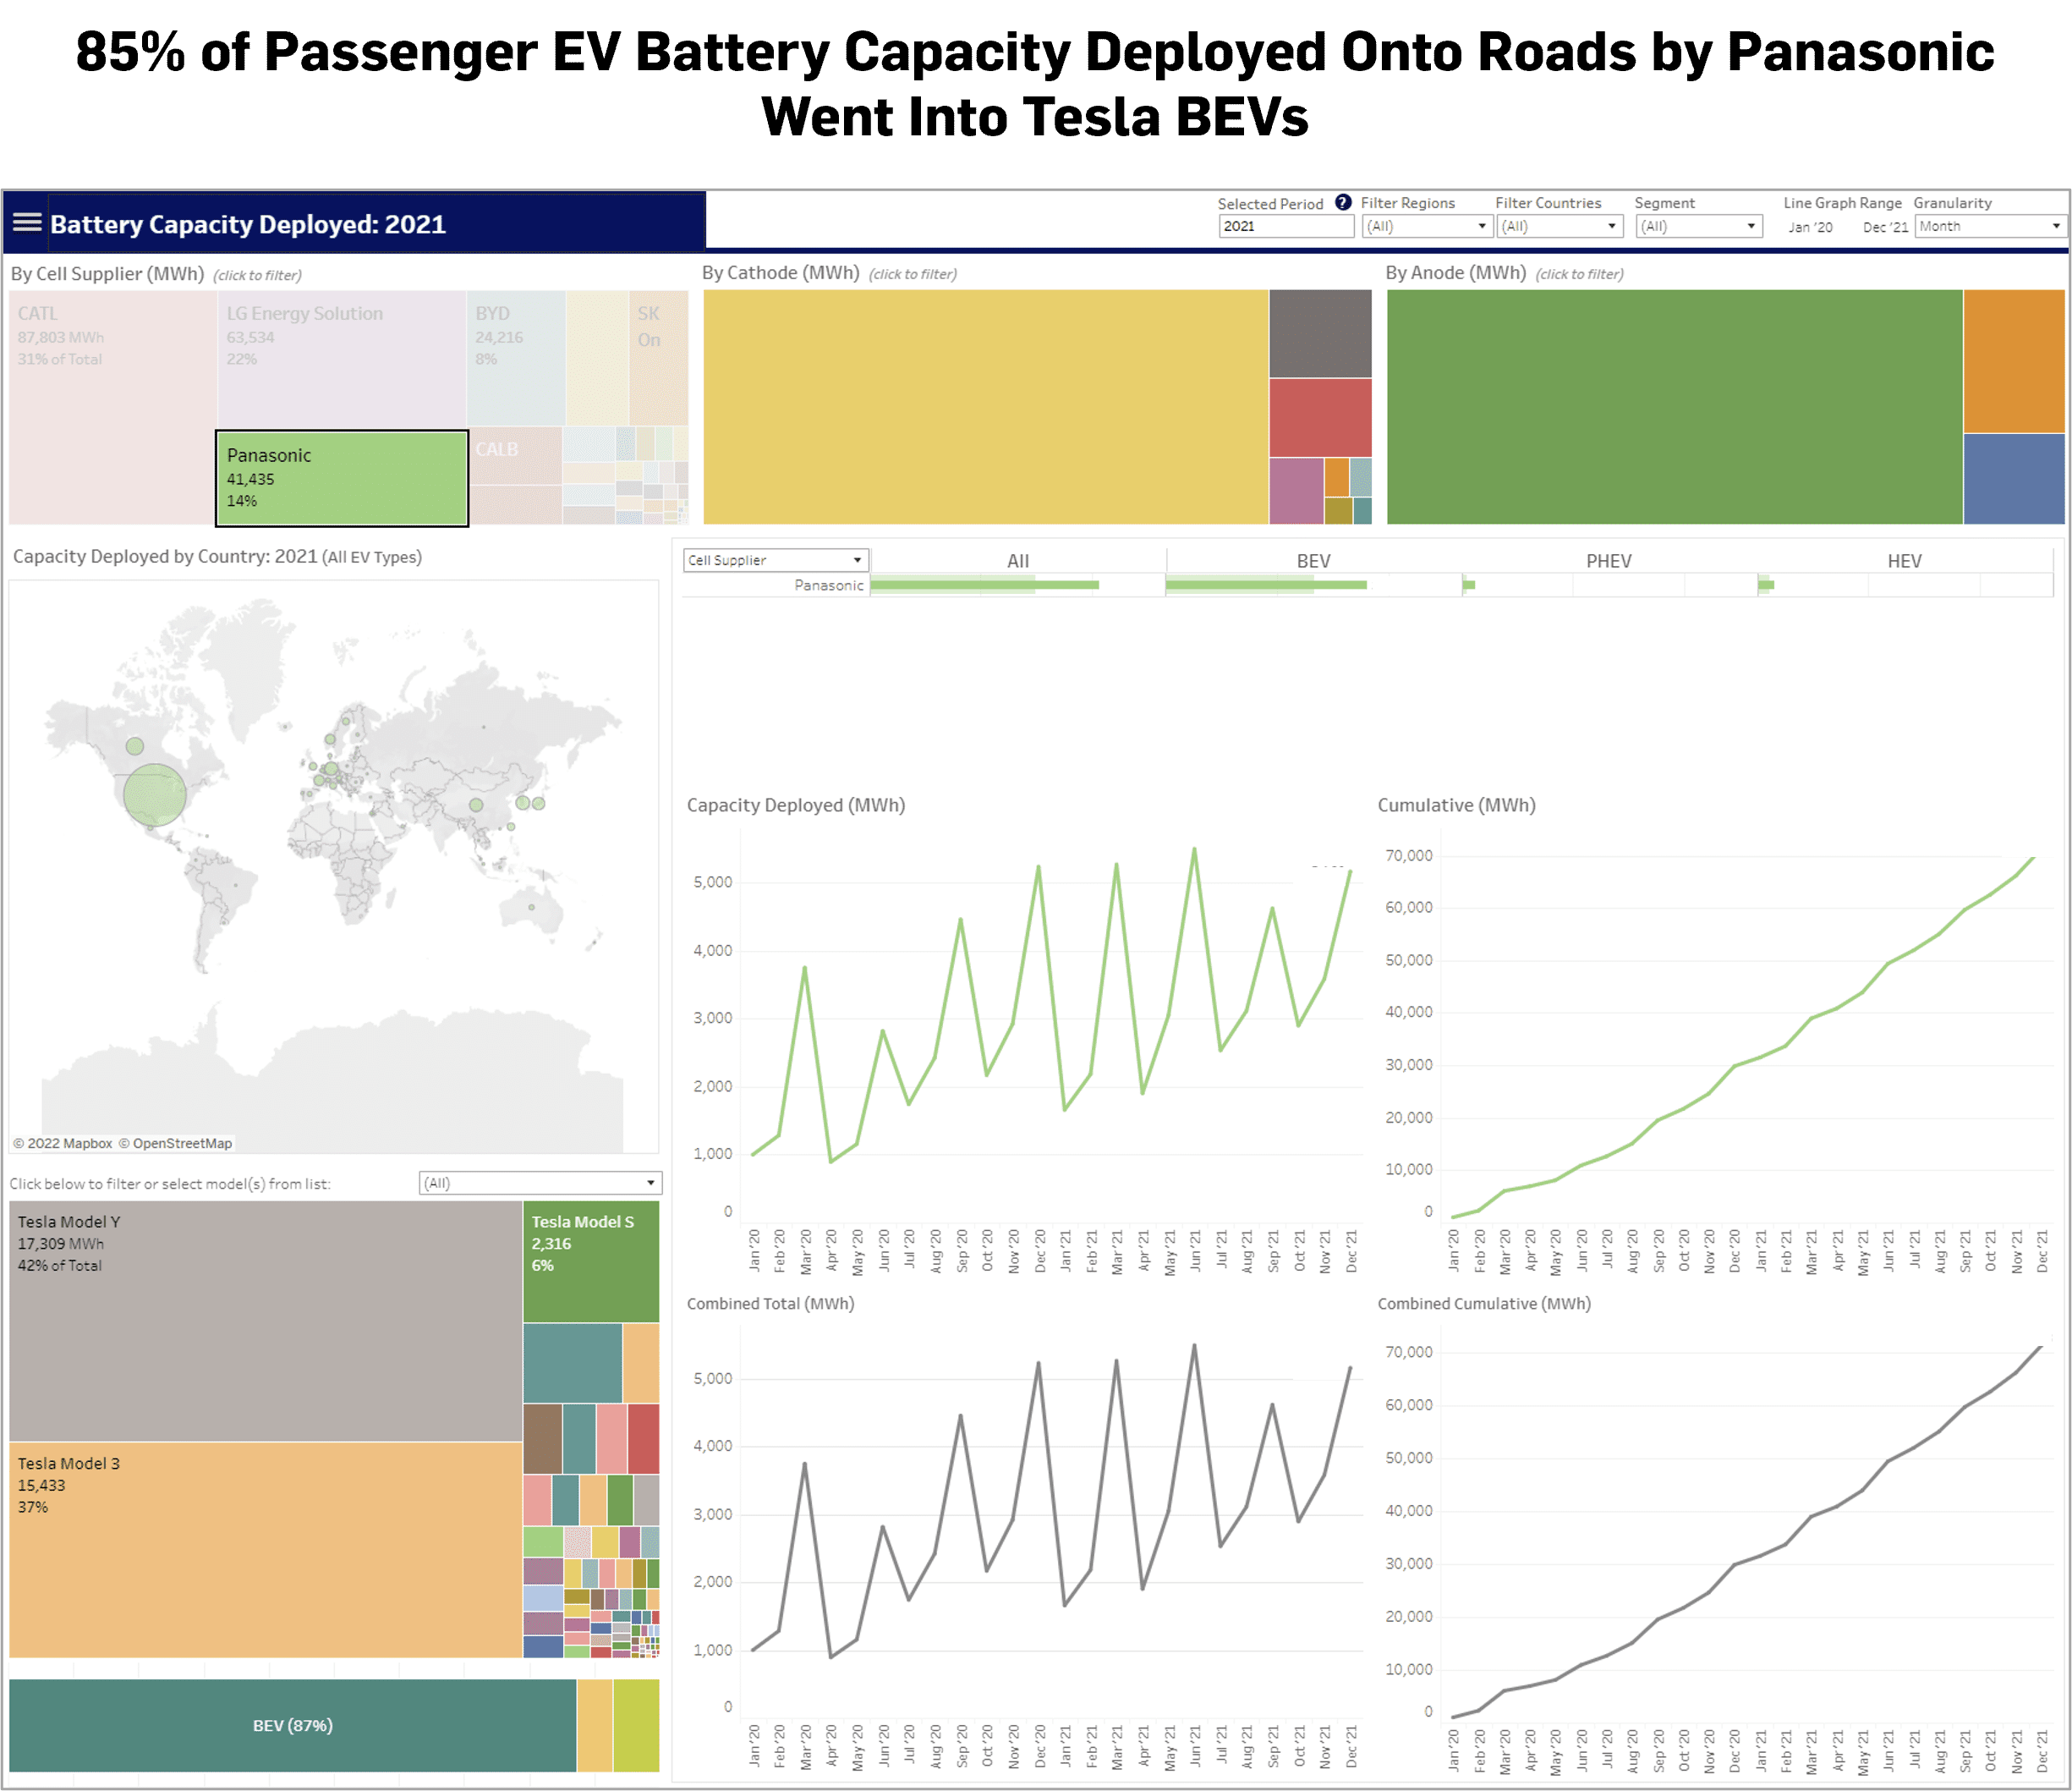Click the Cumulative (MWh) chart title
Viewport: 2072px width, 1791px height.
click(x=1456, y=805)
